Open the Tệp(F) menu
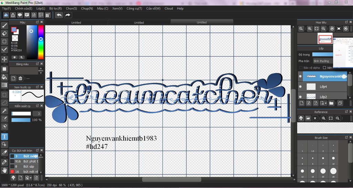353x188 pixels. [6, 9]
